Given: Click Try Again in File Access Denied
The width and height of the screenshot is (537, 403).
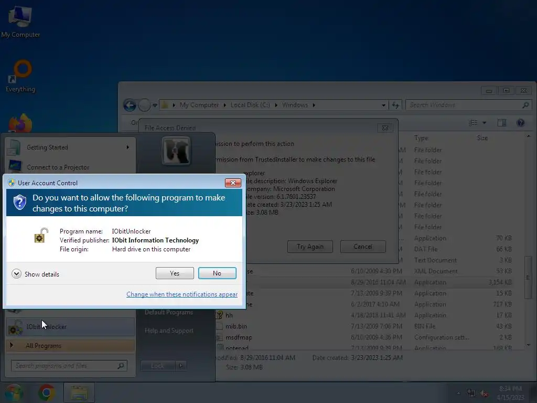Looking at the screenshot, I should click(x=310, y=247).
